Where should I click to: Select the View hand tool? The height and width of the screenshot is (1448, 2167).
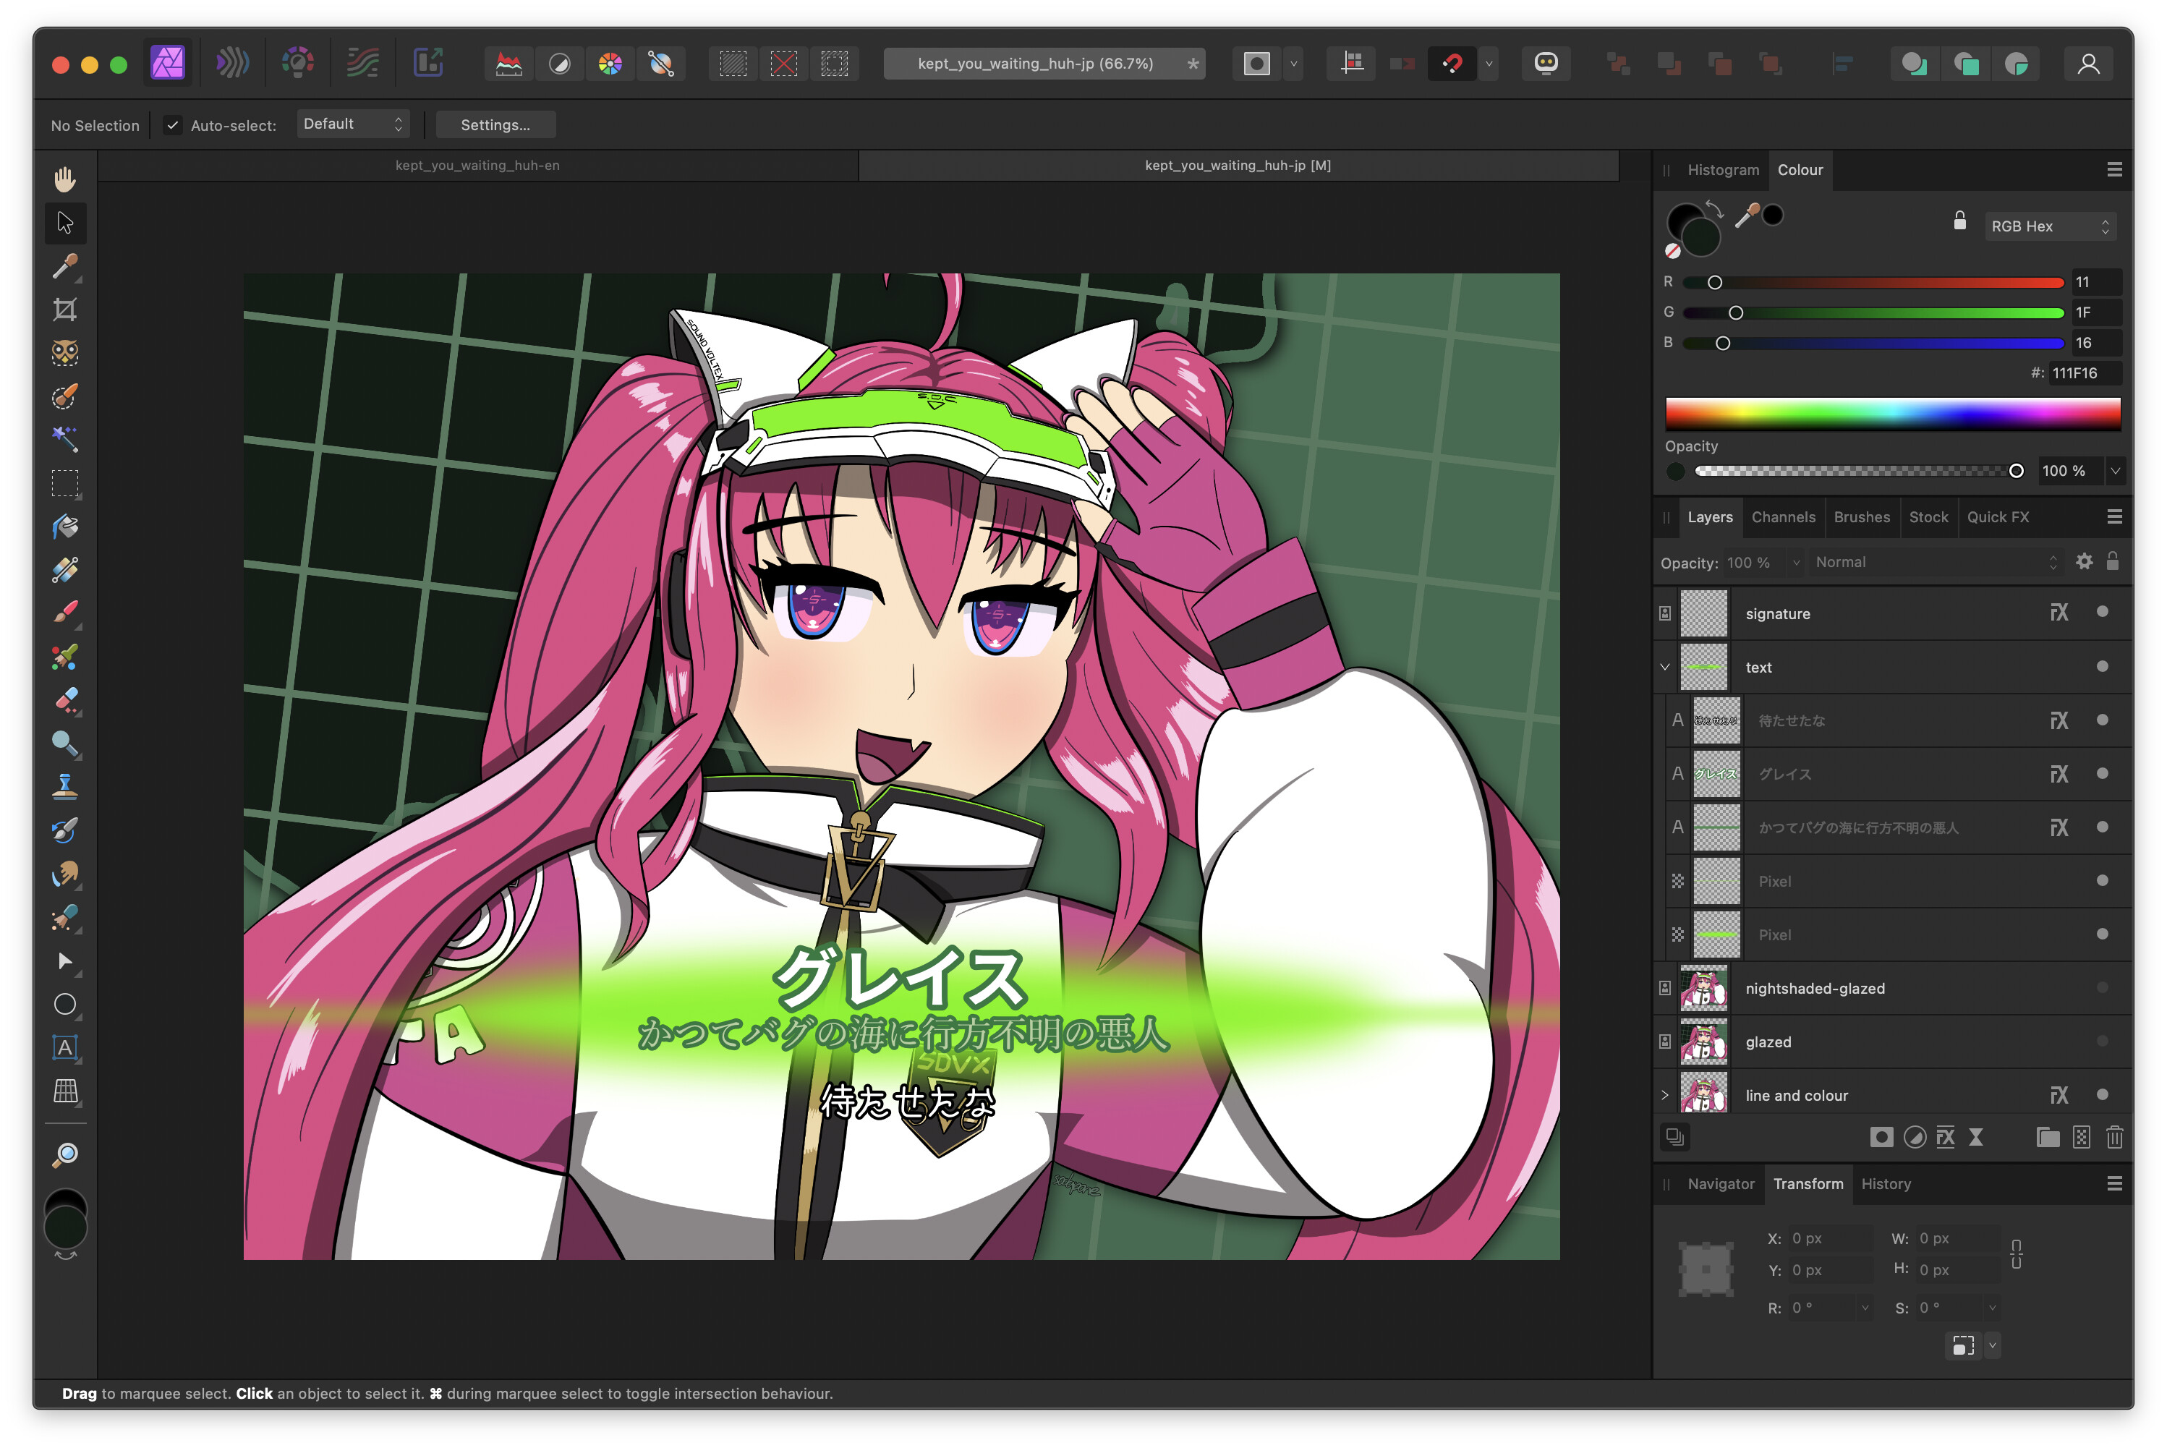point(64,179)
